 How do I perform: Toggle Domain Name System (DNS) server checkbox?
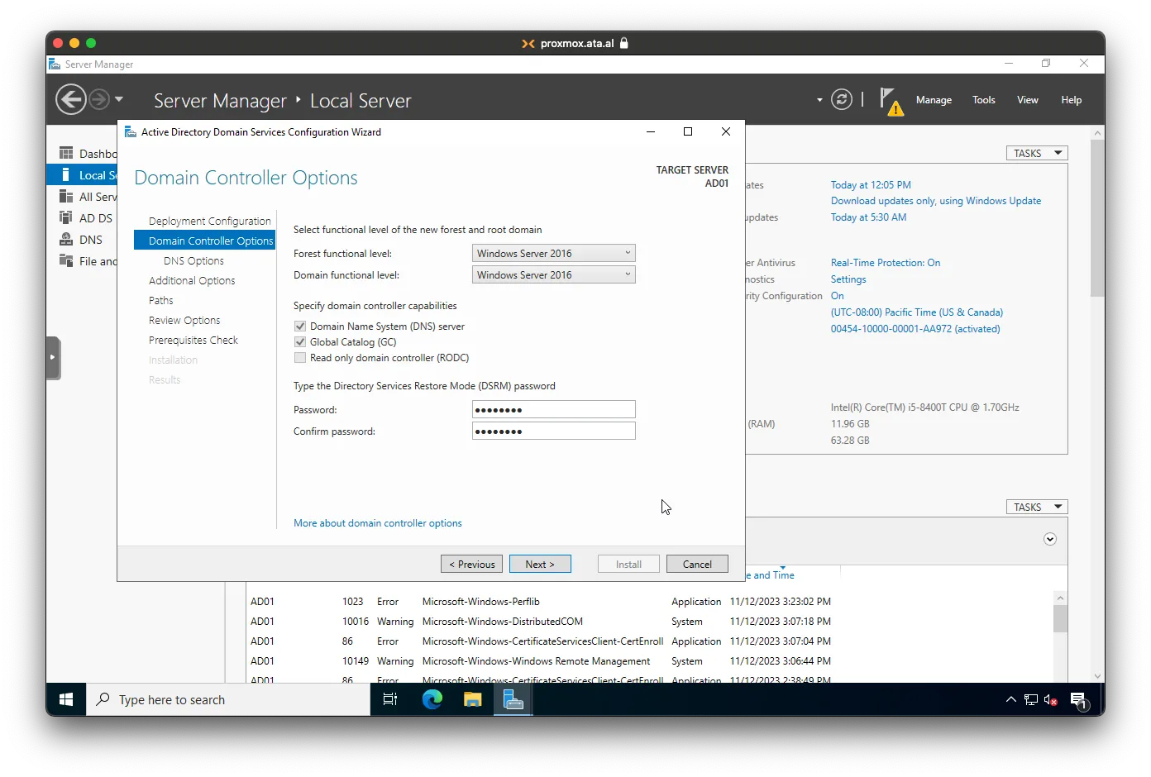pyautogui.click(x=300, y=327)
